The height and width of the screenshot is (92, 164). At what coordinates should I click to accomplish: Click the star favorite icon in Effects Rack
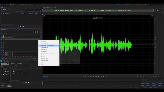pyautogui.click(x=40, y=32)
